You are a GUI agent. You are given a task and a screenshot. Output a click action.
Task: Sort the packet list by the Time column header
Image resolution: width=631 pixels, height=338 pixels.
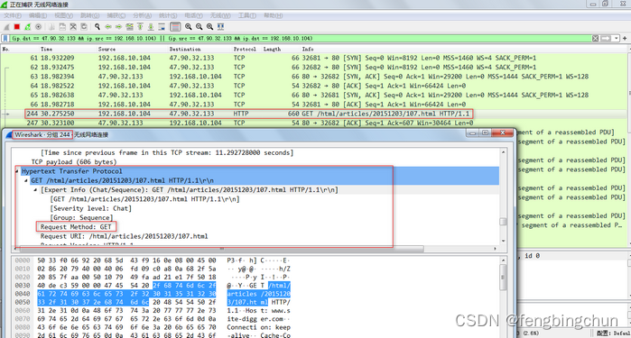pyautogui.click(x=46, y=49)
